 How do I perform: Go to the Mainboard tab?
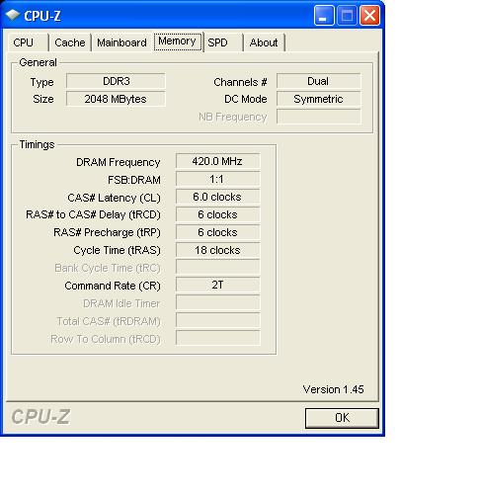[121, 42]
